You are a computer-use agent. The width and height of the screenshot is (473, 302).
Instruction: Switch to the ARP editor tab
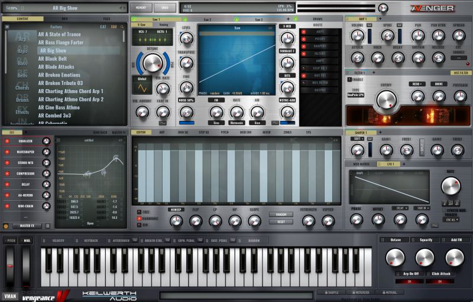tap(161, 132)
